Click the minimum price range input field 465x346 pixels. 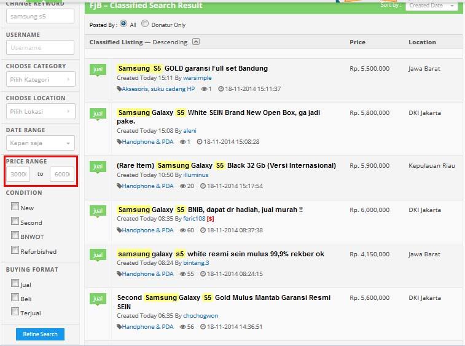click(x=18, y=175)
